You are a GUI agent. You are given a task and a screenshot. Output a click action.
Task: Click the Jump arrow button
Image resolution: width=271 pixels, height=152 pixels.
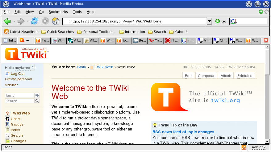pos(37,95)
